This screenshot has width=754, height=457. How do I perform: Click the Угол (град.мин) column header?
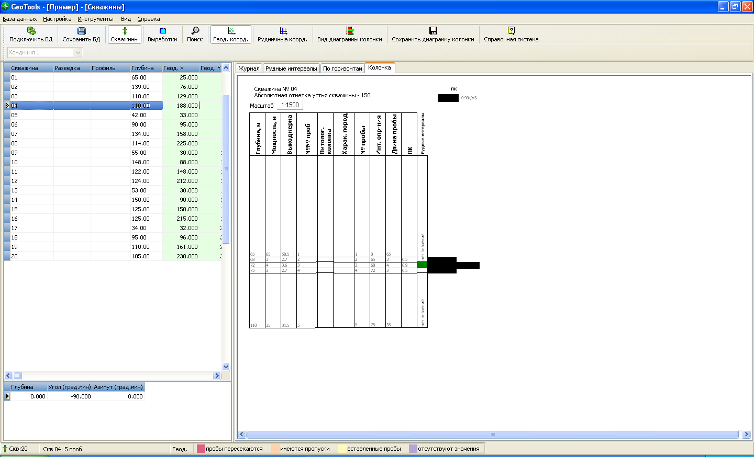tap(70, 387)
